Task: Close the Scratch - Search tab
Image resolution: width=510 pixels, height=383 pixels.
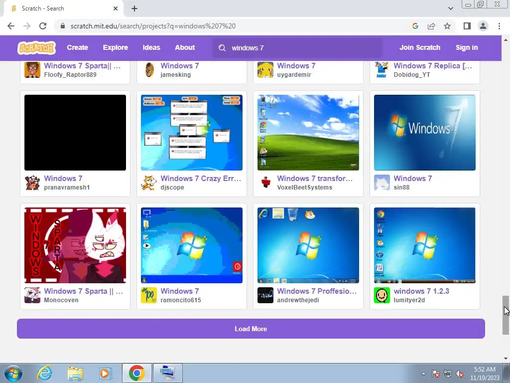Action: 116,8
